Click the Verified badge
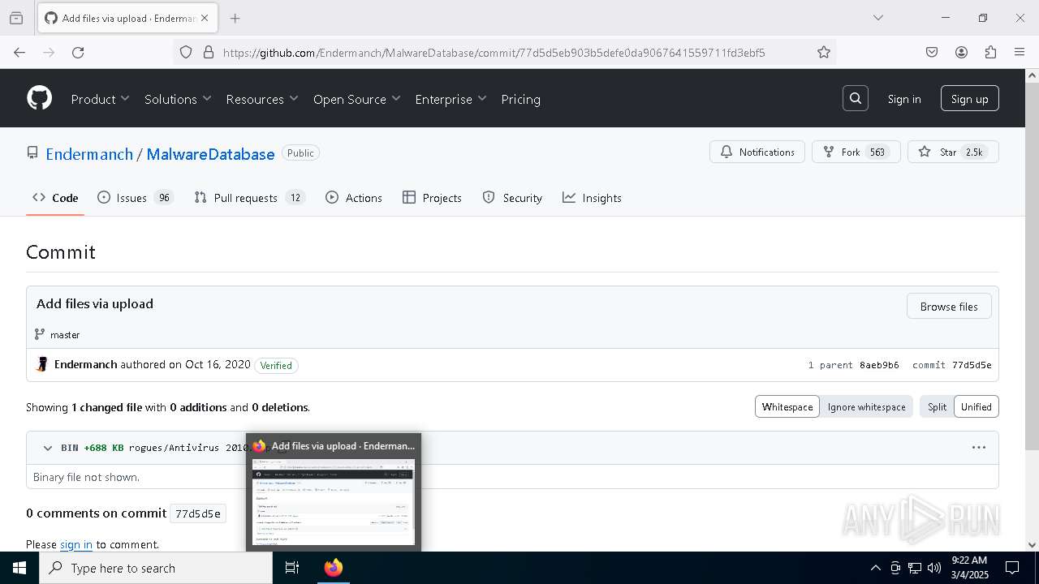Viewport: 1039px width, 584px height. (276, 365)
